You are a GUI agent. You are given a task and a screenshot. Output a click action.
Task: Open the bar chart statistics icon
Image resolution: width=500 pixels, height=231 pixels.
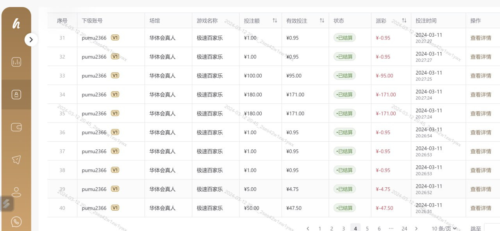pos(16,62)
